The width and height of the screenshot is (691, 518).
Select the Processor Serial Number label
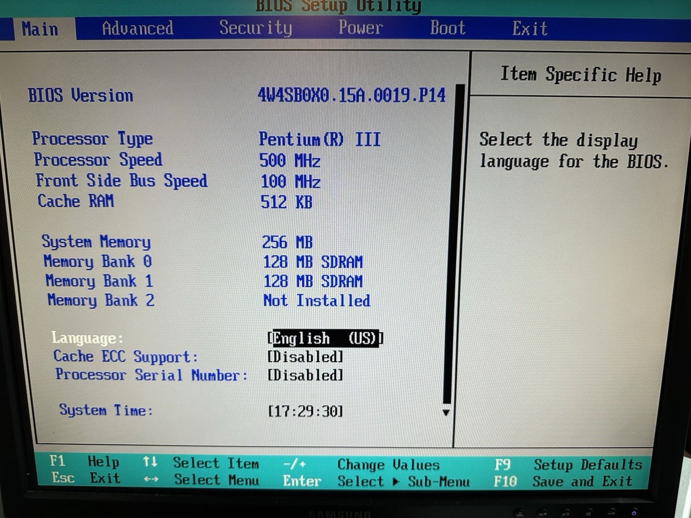point(152,375)
